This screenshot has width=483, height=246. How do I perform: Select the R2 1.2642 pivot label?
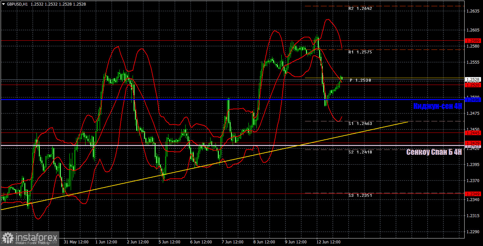pyautogui.click(x=360, y=9)
